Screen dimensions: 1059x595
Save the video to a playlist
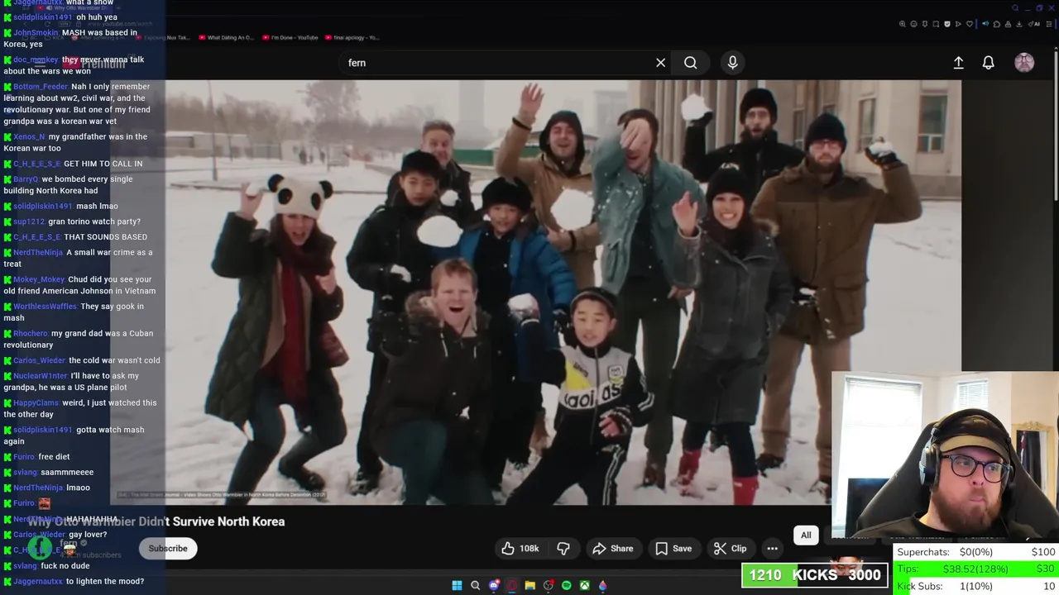(x=673, y=549)
